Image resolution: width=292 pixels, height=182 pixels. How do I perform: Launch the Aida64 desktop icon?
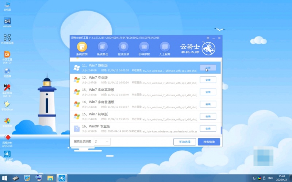[7, 23]
